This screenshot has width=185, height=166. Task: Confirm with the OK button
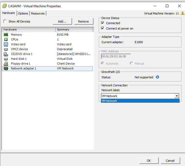click(149, 161)
